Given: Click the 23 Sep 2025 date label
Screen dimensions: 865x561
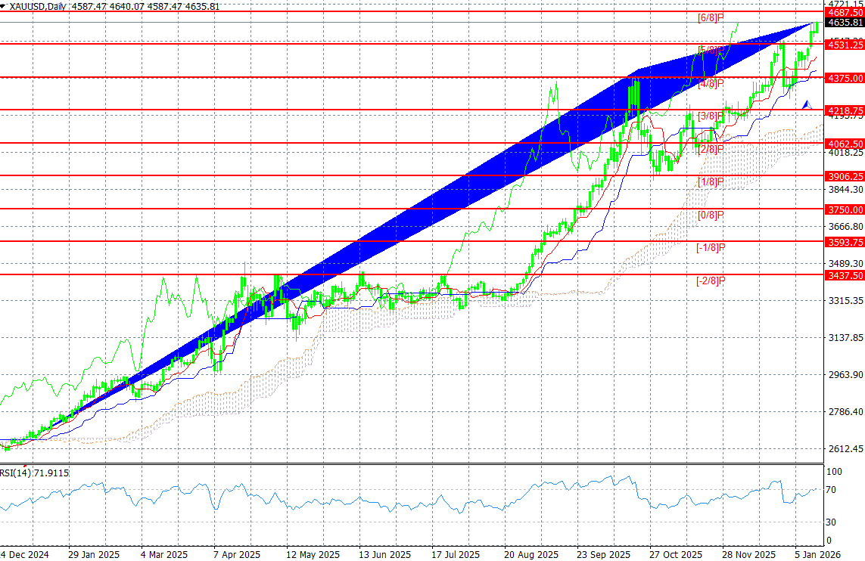Looking at the screenshot, I should [x=603, y=554].
